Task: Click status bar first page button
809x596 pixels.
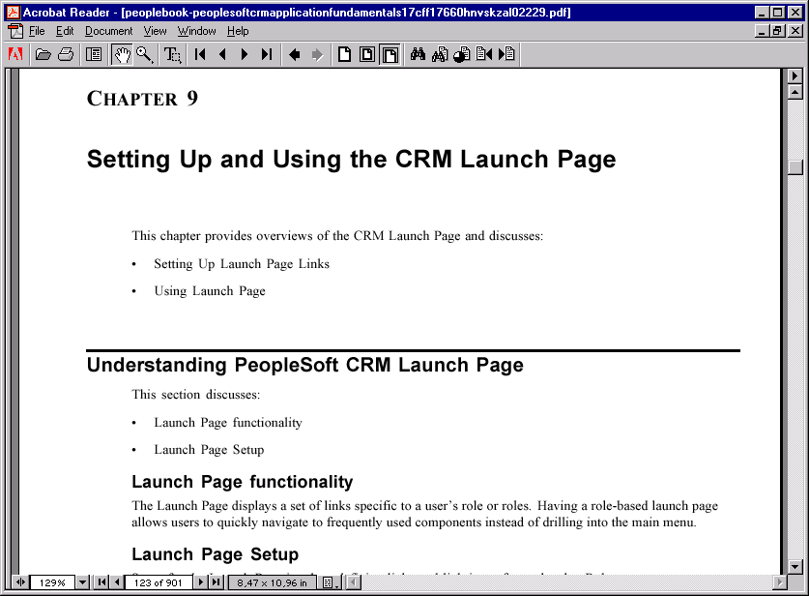Action: (x=102, y=582)
